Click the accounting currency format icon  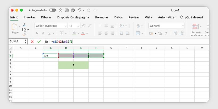pos(151,33)
